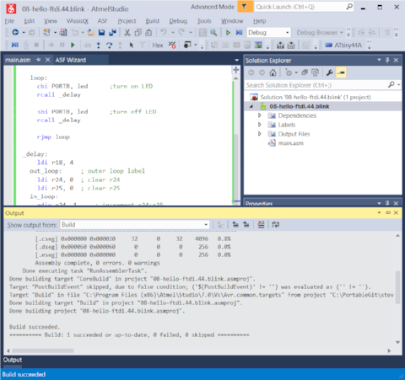This screenshot has width=405, height=380.
Task: Open the ATtiny44A device selection button
Action: 343,45
